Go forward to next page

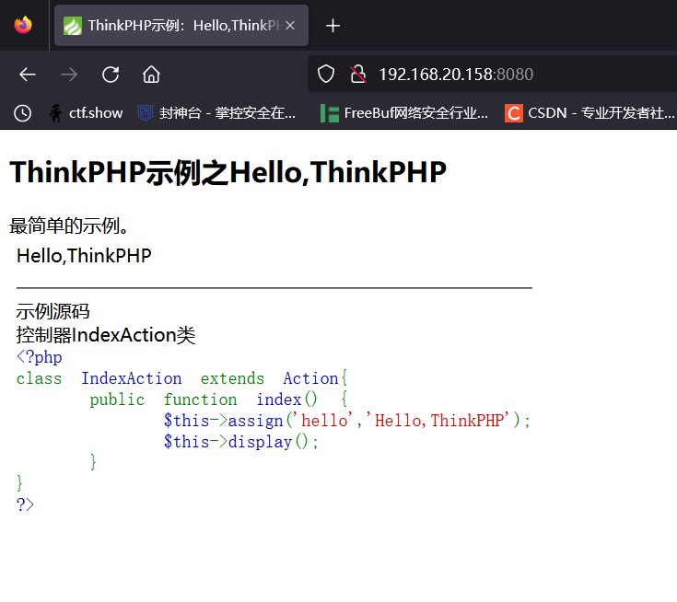coord(69,75)
